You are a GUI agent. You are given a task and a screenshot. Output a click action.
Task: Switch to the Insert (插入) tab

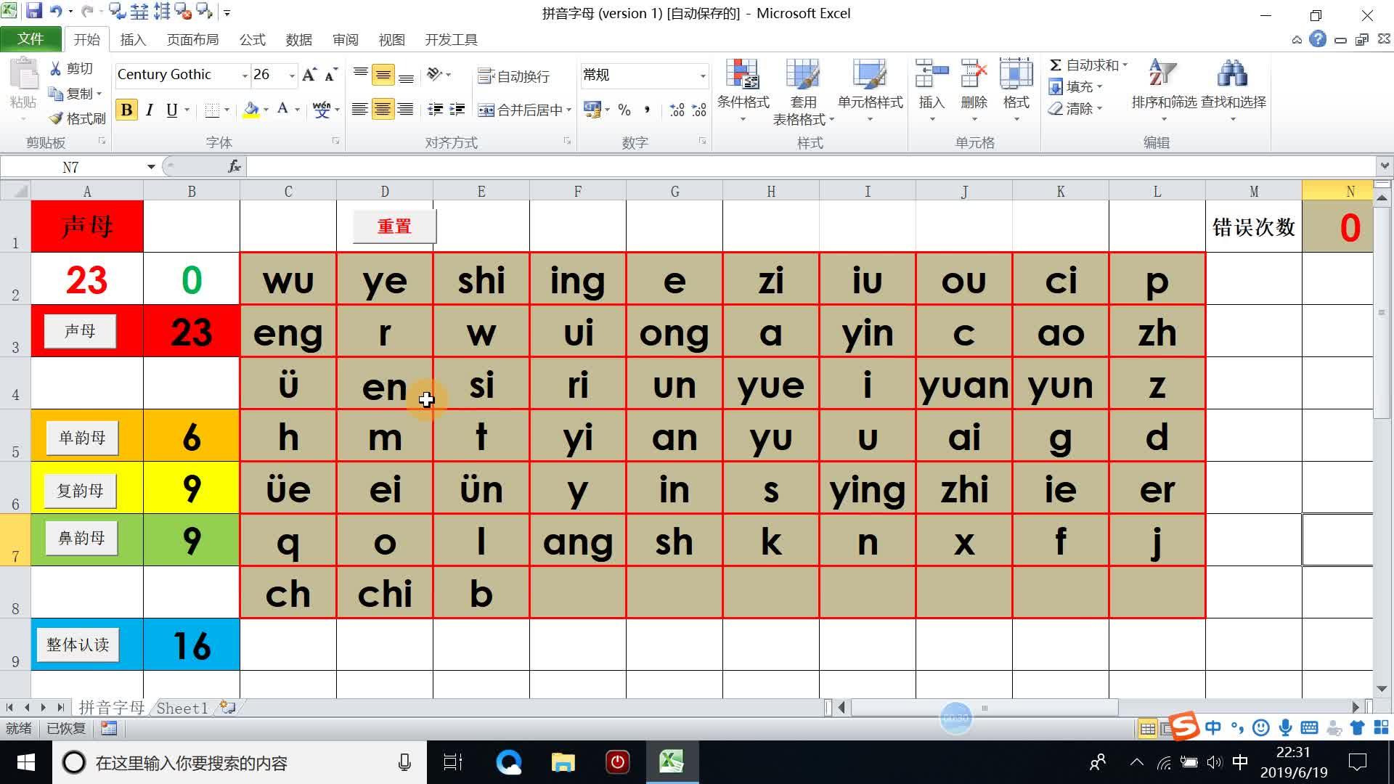[x=133, y=40]
